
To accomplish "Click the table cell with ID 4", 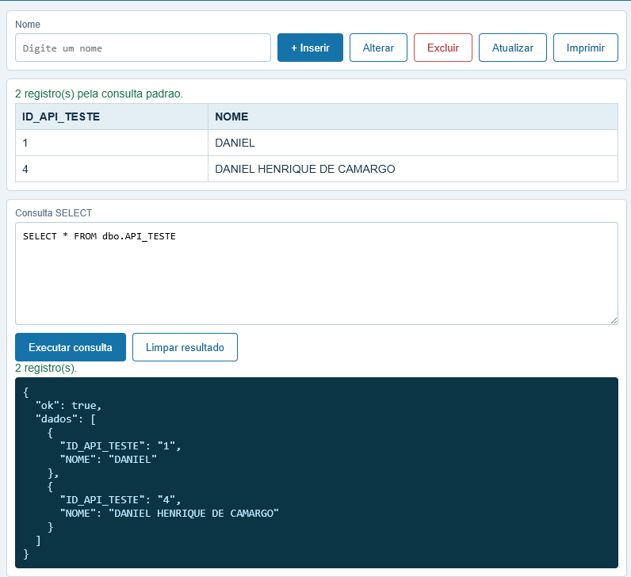I will [x=112, y=169].
